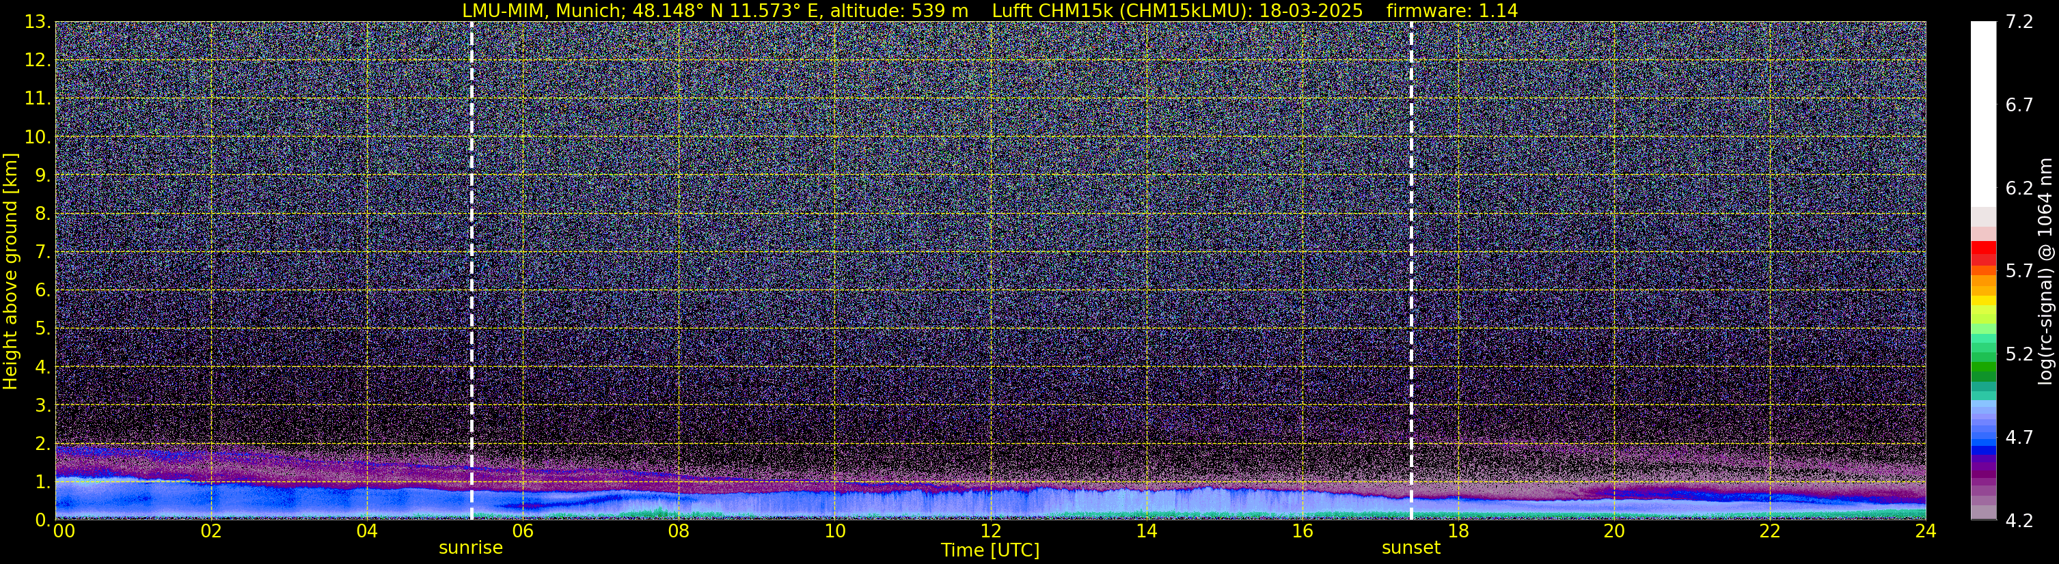Screen dimensions: 2059x564
Task: Click the height axis tick label '6.'
Action: tap(42, 290)
